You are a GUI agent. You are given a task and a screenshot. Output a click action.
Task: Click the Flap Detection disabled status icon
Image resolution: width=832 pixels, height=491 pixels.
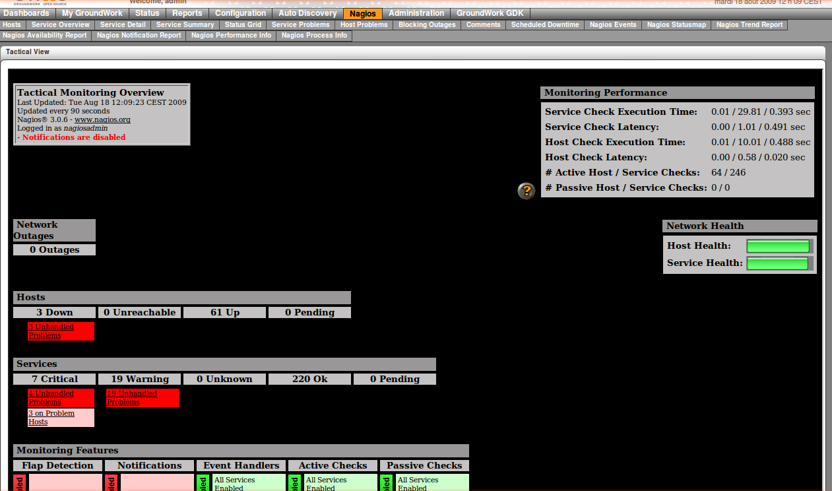[x=18, y=482]
